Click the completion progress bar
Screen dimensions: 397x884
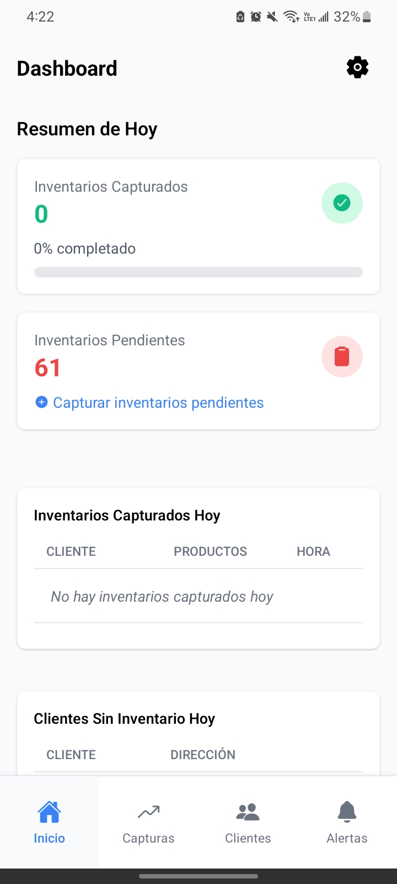(198, 272)
